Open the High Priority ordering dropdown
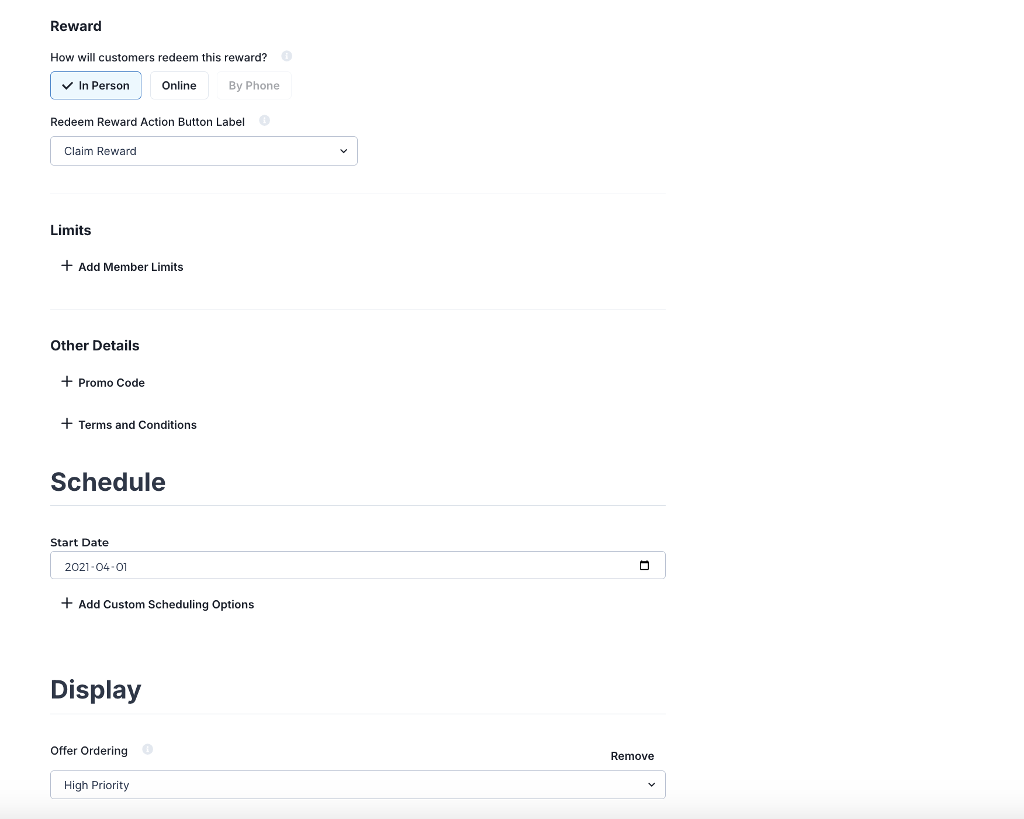 click(x=357, y=784)
